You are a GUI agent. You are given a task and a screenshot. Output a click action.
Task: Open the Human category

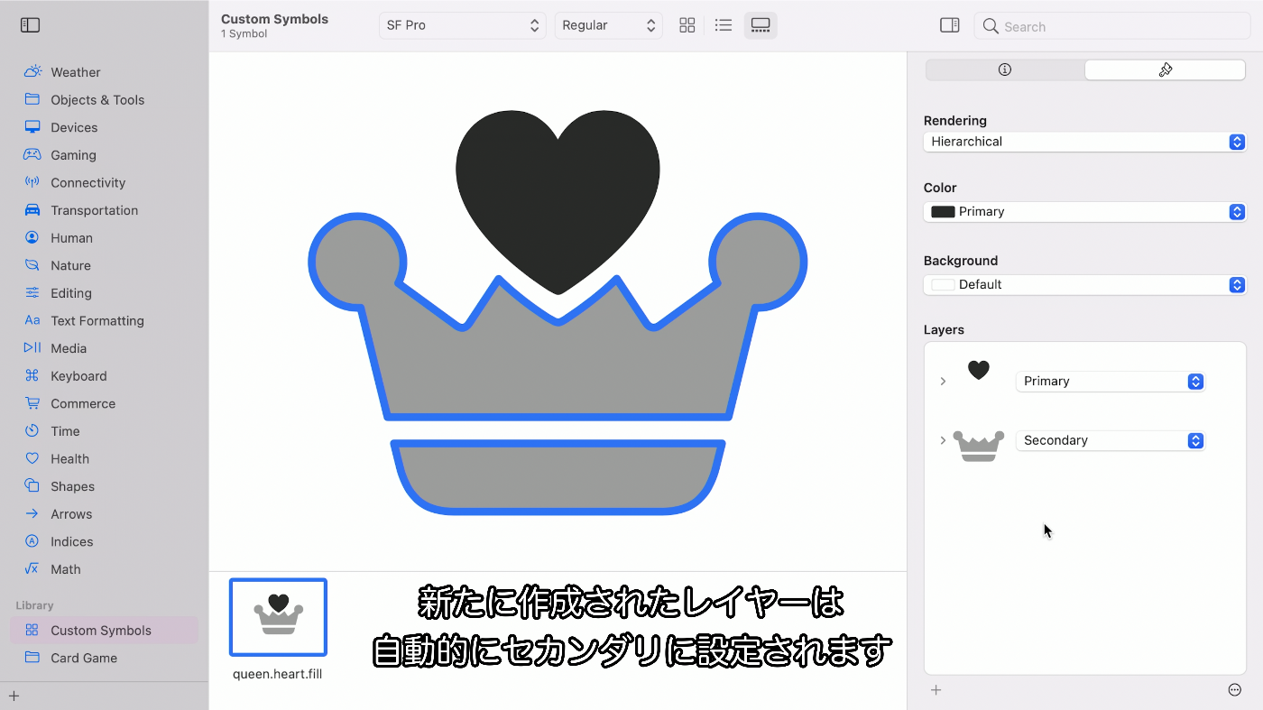pyautogui.click(x=104, y=238)
